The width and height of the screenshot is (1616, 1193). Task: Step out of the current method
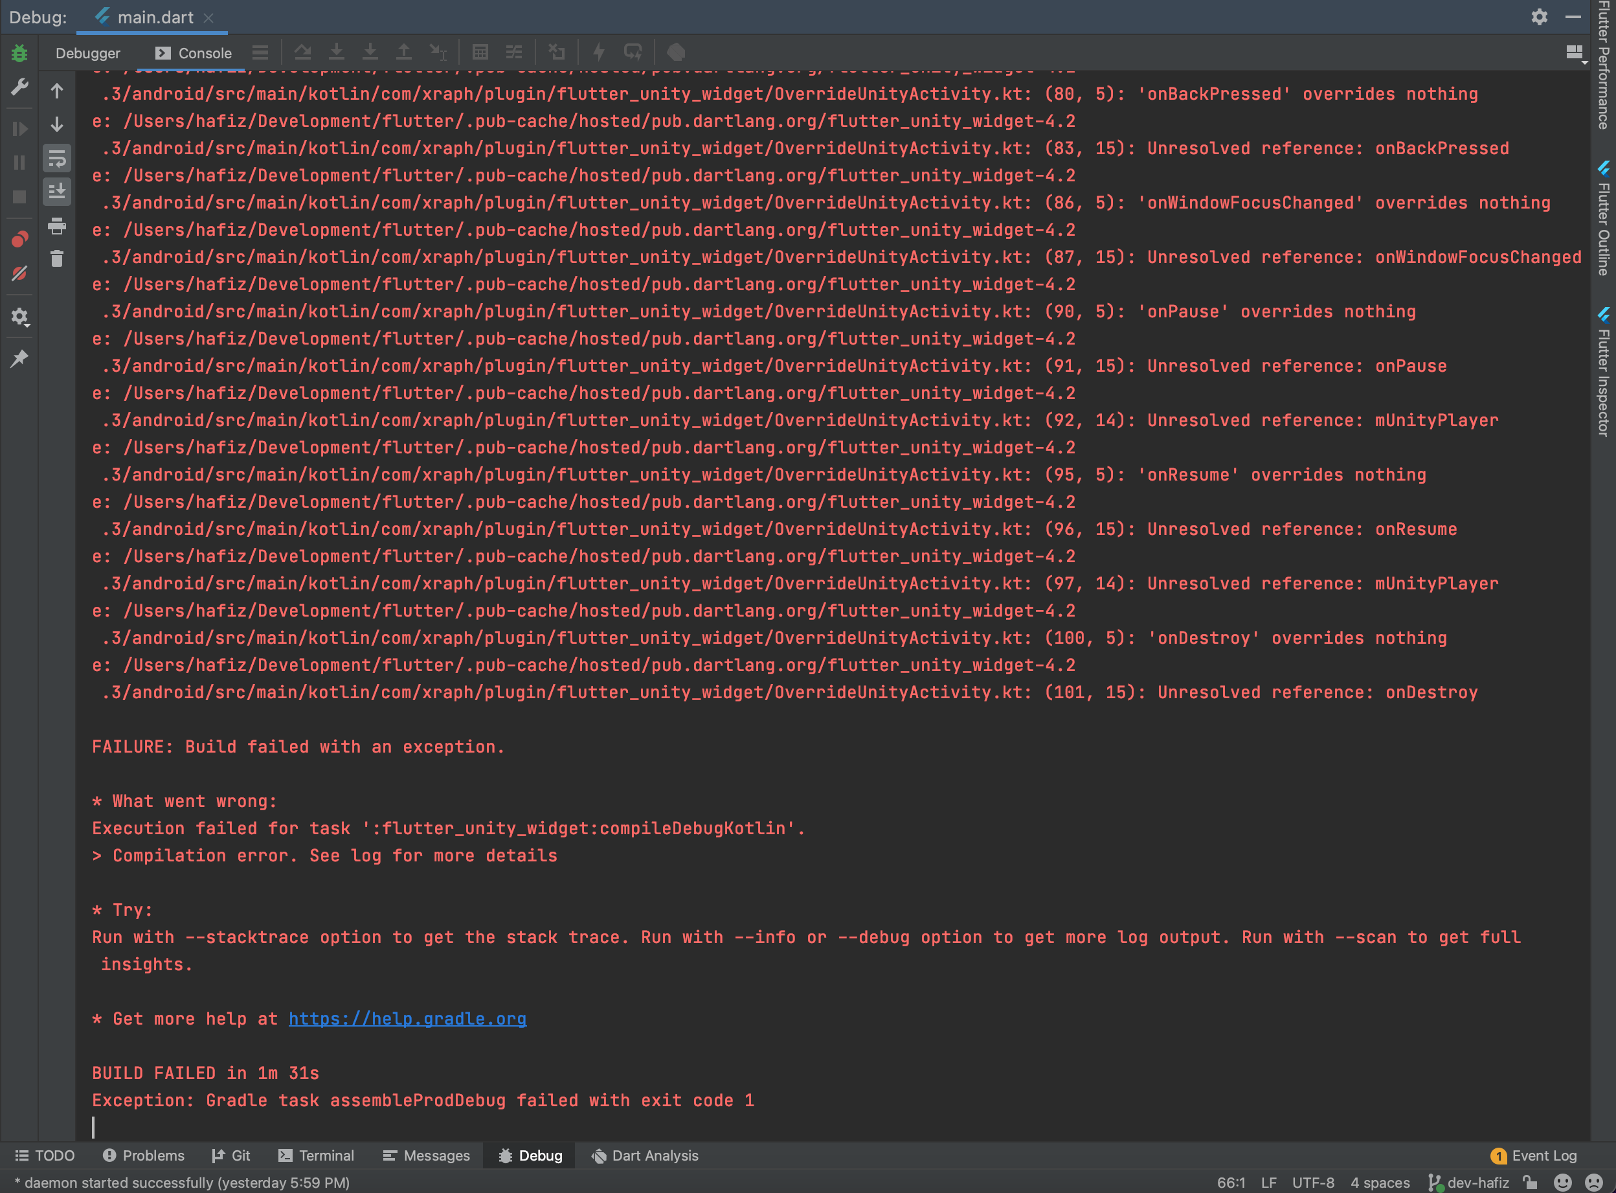coord(404,51)
